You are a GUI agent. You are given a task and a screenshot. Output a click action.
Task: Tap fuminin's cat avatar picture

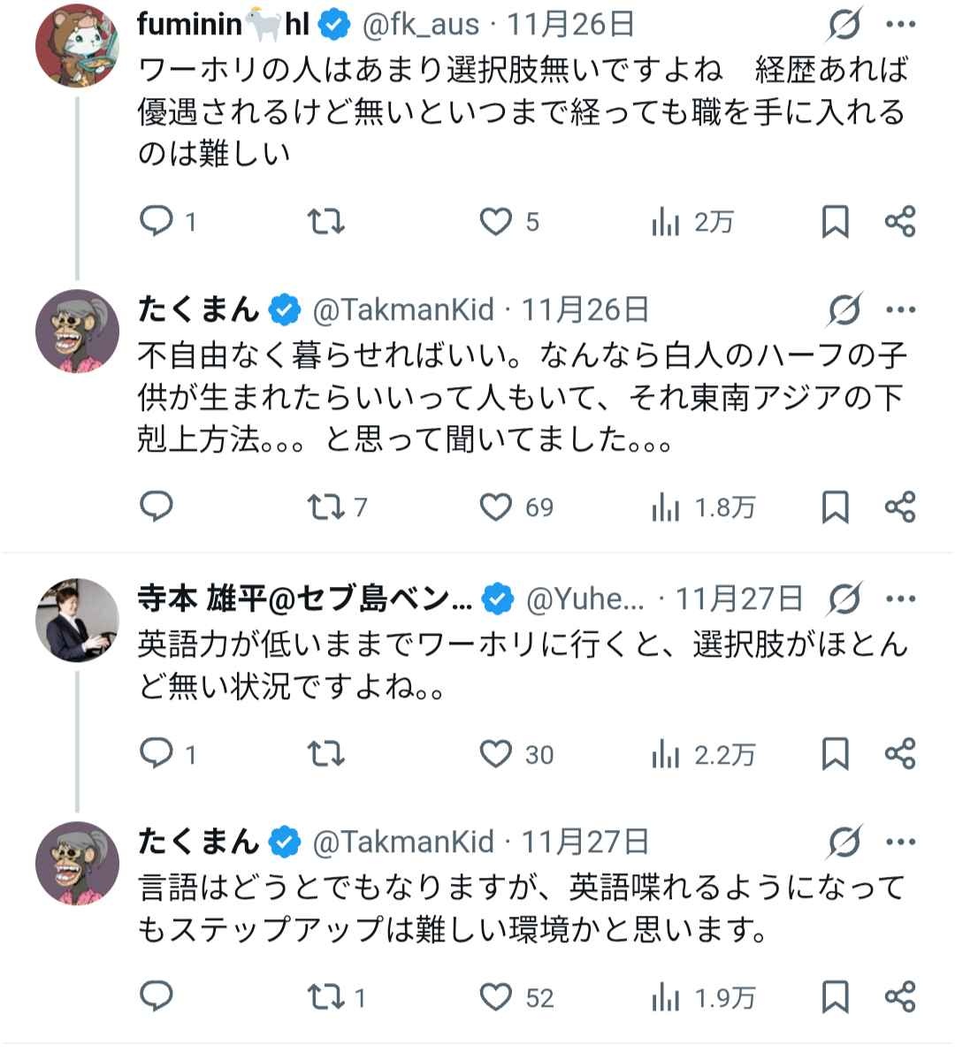pyautogui.click(x=77, y=44)
